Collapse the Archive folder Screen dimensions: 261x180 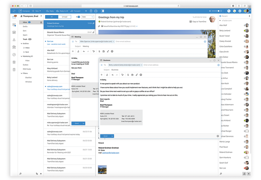[21, 44]
